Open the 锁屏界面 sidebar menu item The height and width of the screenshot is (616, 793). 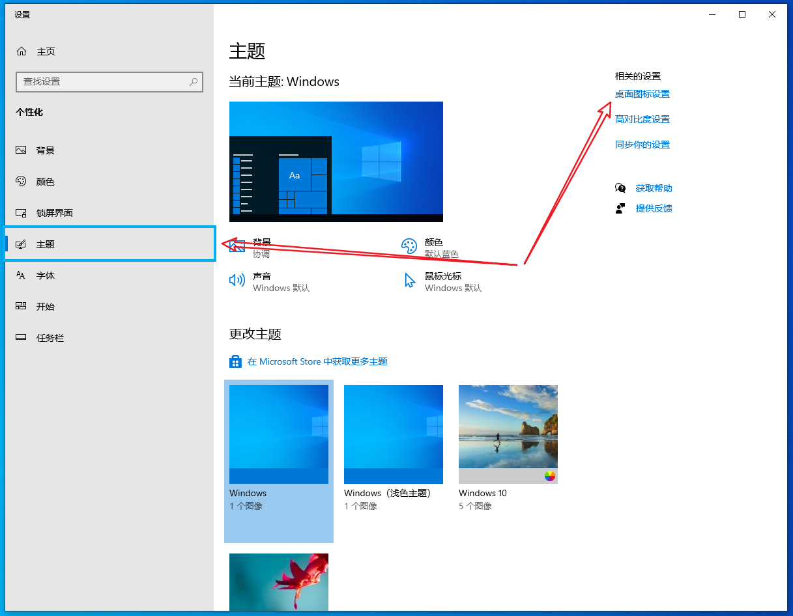[x=109, y=213]
